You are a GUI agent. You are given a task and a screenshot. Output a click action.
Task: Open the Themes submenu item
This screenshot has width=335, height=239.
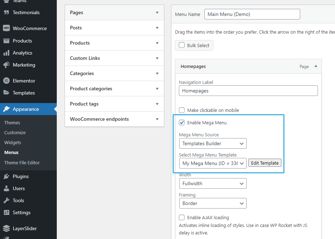(12, 123)
